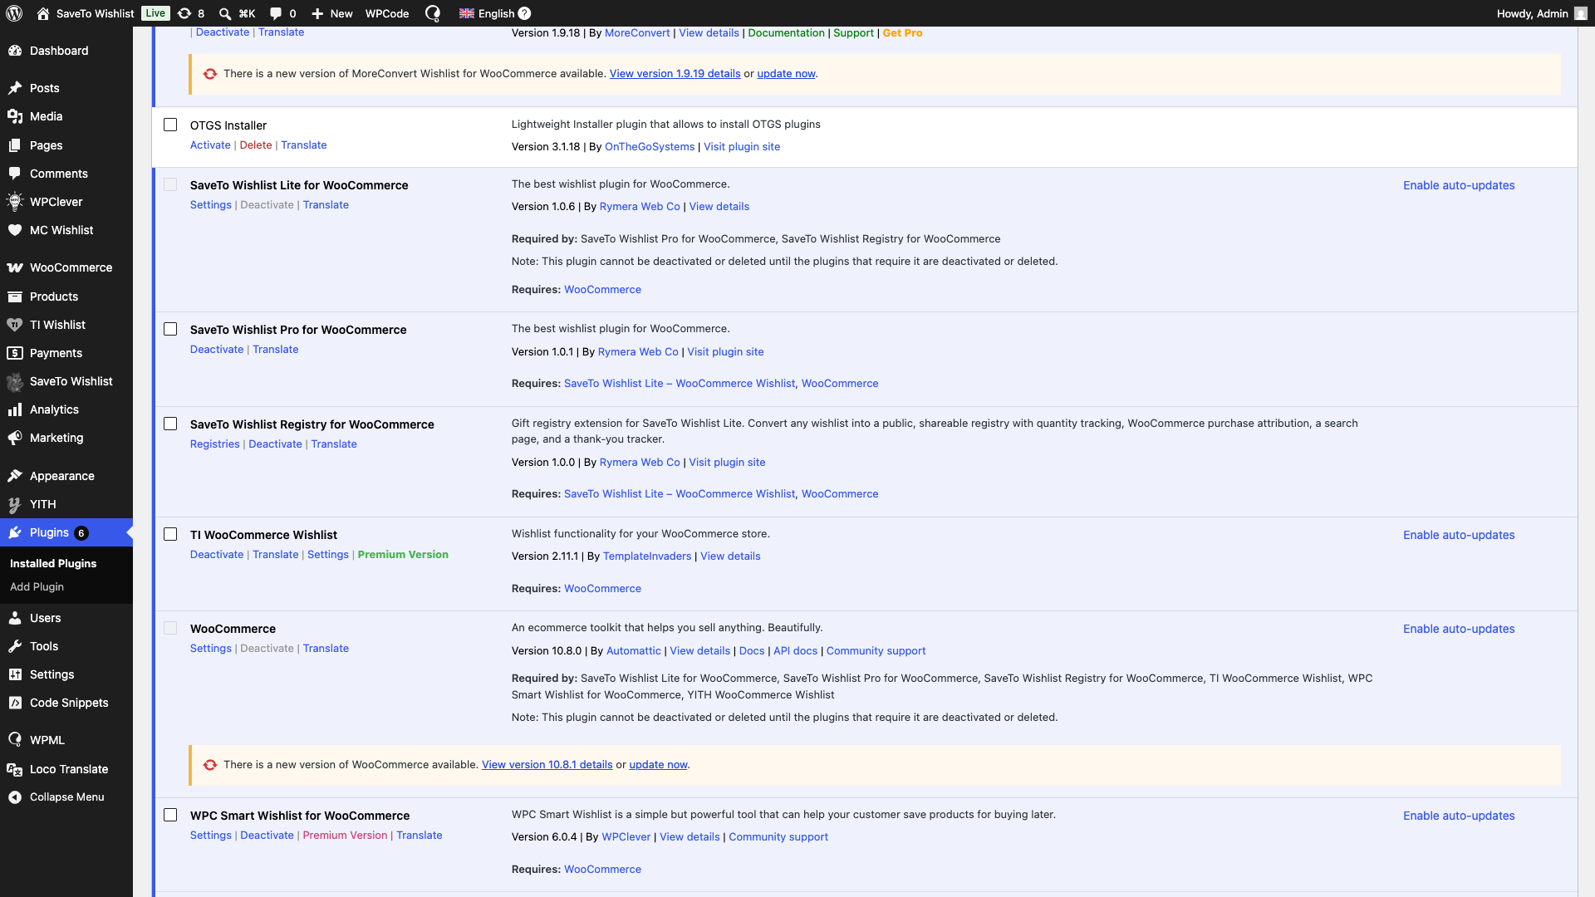Click the Media icon in the sidebar

coord(15,116)
